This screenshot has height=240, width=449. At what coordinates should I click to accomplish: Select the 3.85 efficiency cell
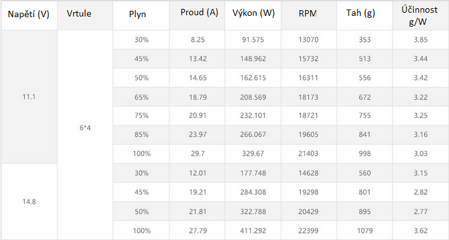(420, 39)
